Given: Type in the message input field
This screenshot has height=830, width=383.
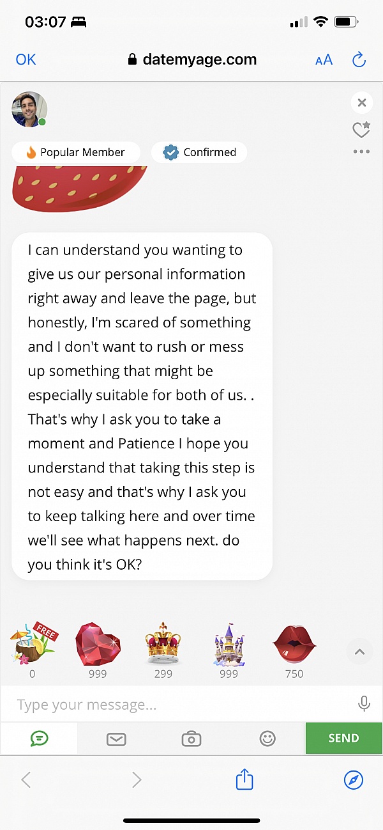Looking at the screenshot, I should 179,705.
